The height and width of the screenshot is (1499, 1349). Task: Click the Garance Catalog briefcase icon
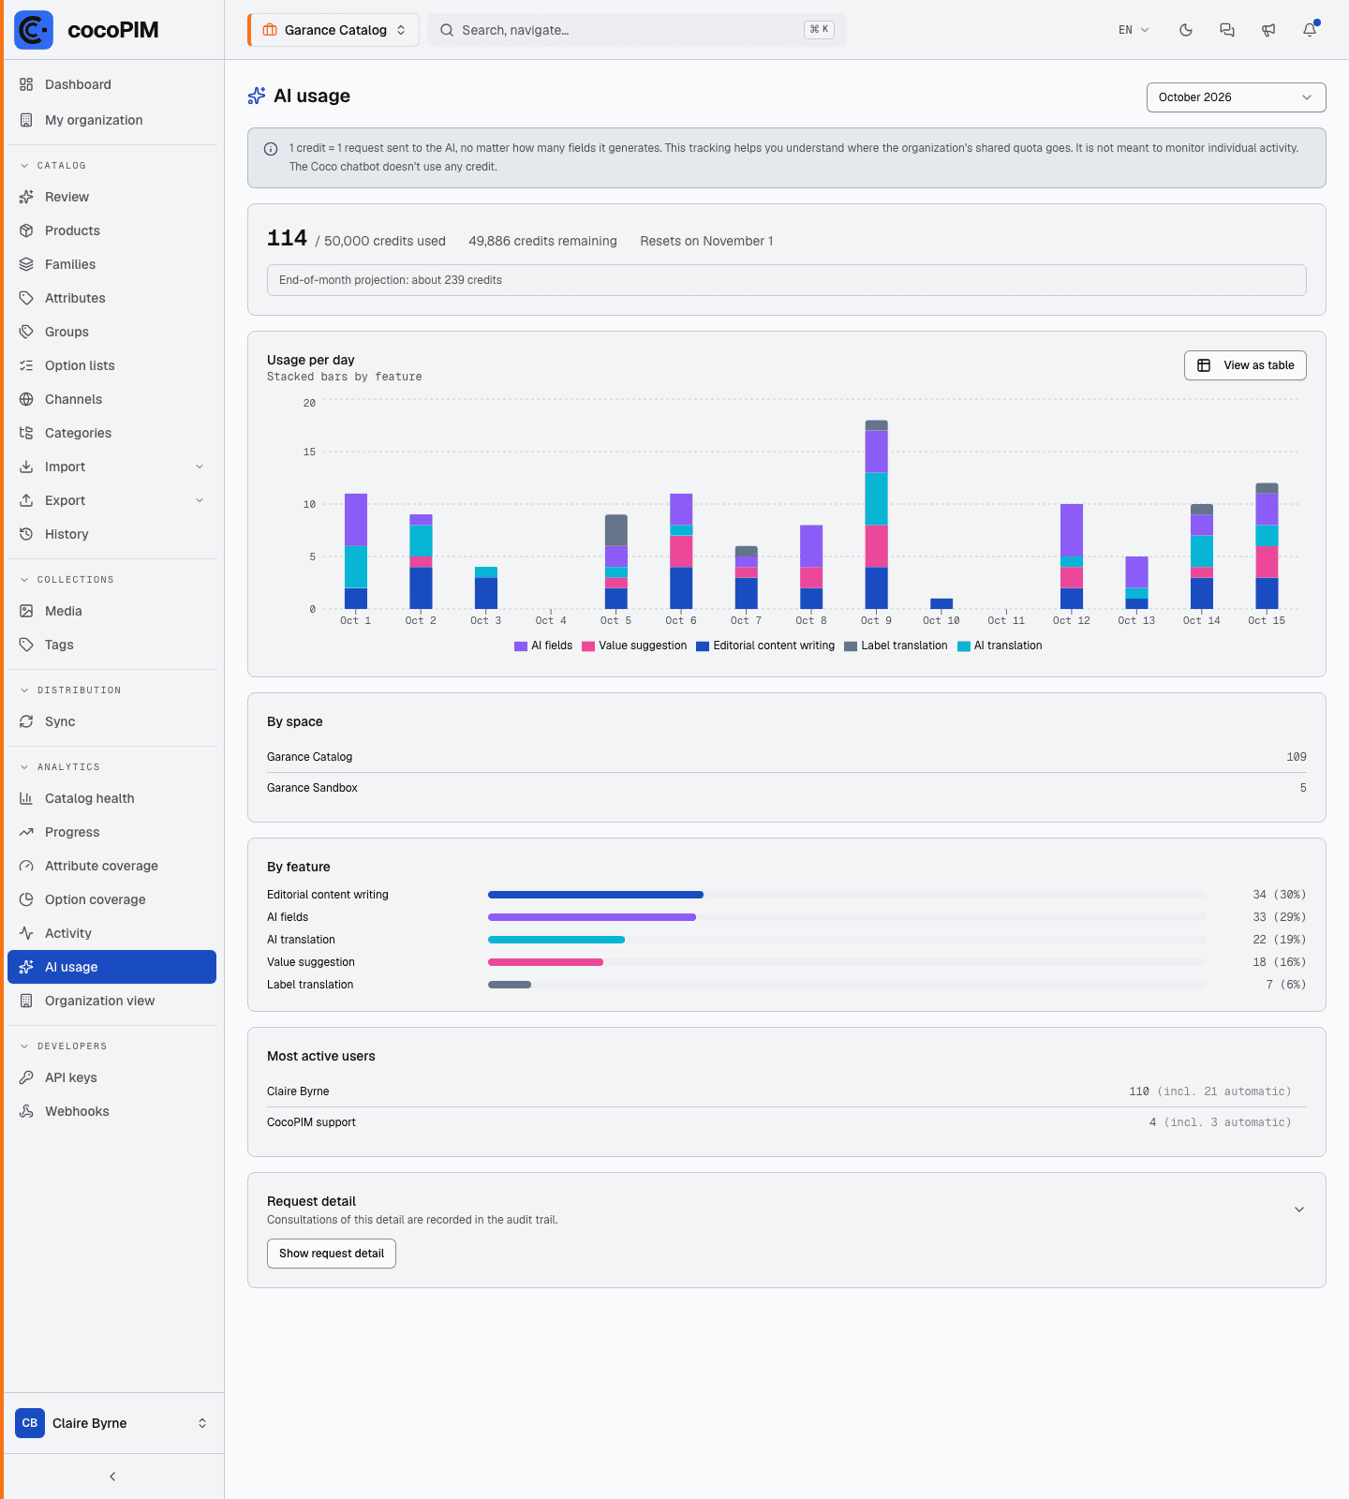[x=270, y=30]
